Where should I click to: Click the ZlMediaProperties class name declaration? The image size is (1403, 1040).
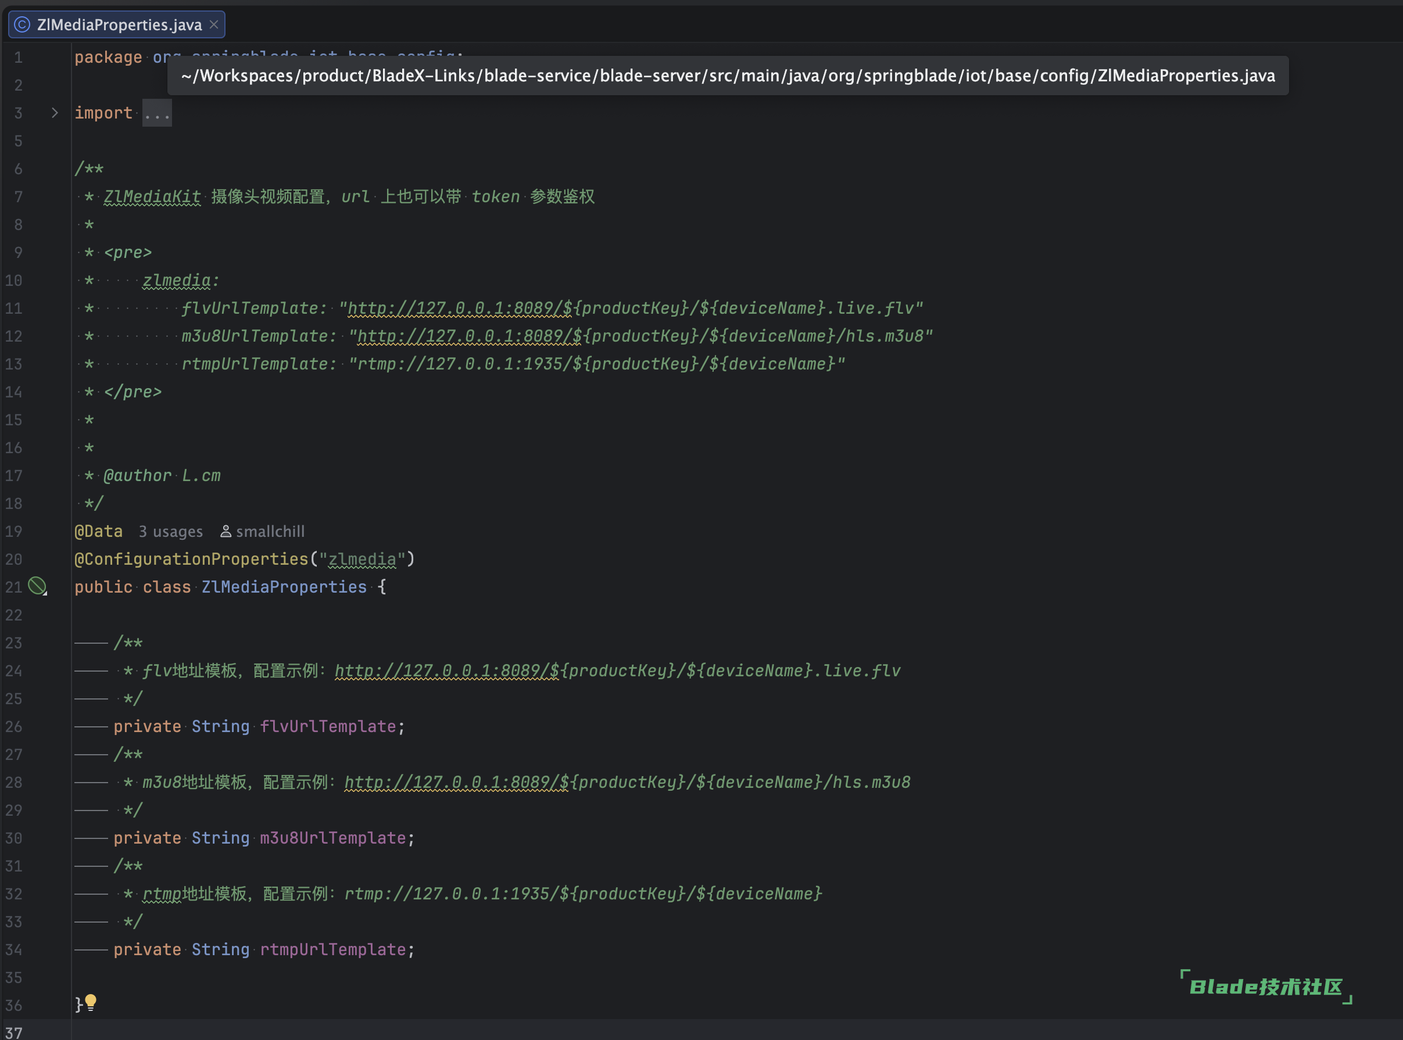pyautogui.click(x=284, y=587)
